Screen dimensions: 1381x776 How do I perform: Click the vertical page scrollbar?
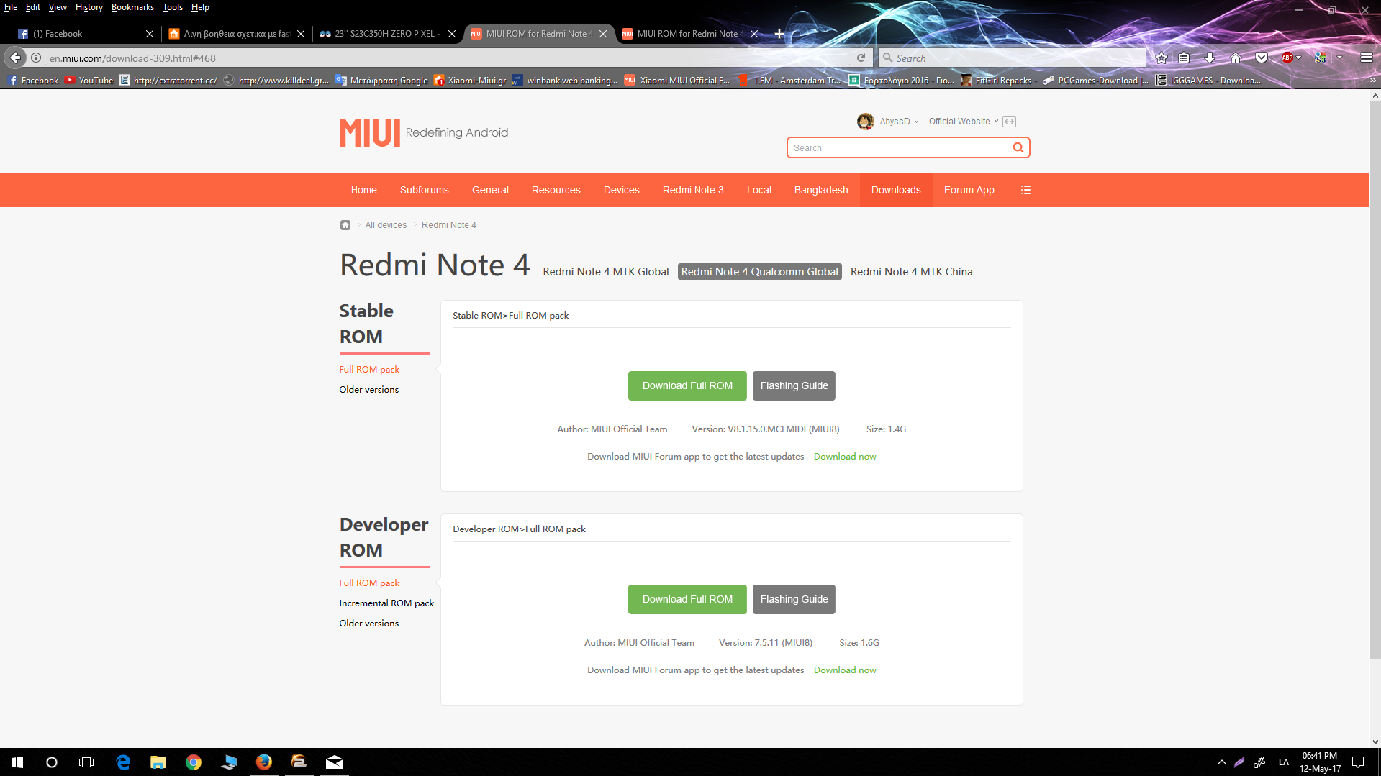1375,380
